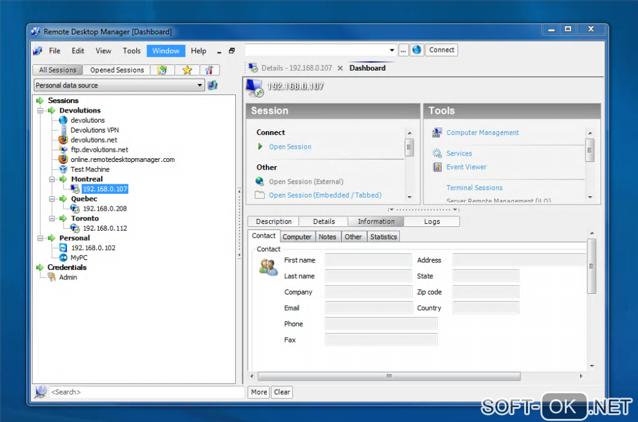Viewport: 638px width, 422px height.
Task: Click the 192.168.0.112 session icon
Action: pos(75,228)
